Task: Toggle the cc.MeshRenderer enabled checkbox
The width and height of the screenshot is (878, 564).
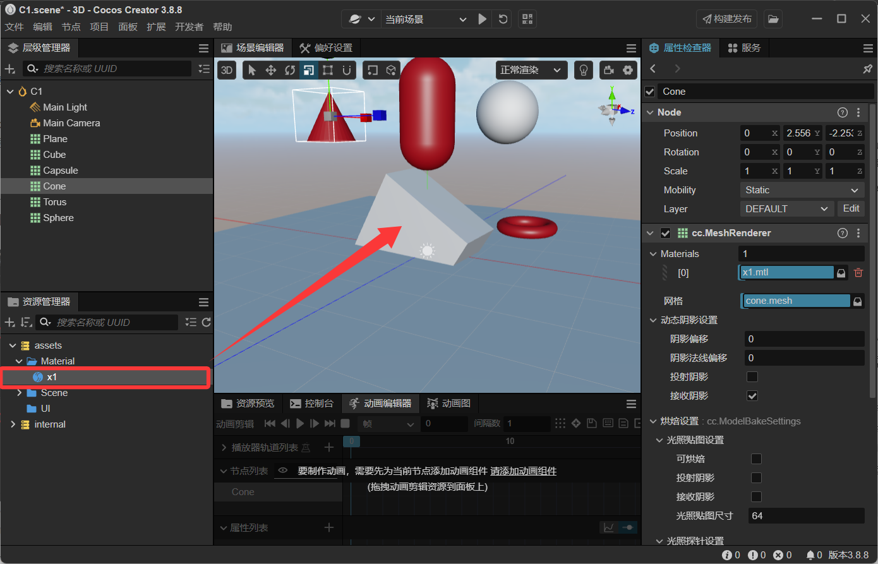Action: [666, 233]
